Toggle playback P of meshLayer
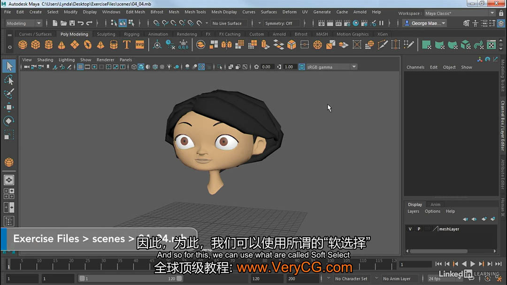The width and height of the screenshot is (507, 285). pyautogui.click(x=419, y=229)
